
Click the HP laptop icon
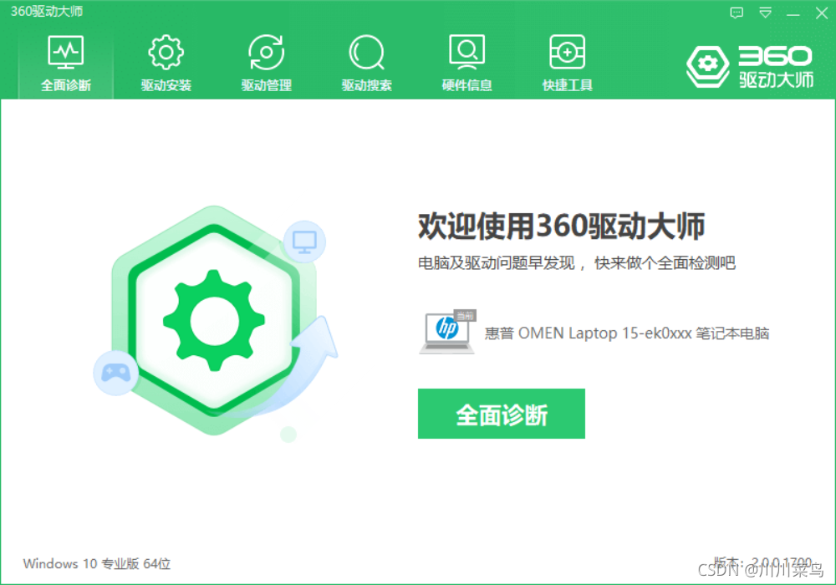(446, 332)
